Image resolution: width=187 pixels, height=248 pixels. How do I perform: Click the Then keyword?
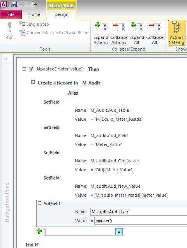click(x=93, y=69)
